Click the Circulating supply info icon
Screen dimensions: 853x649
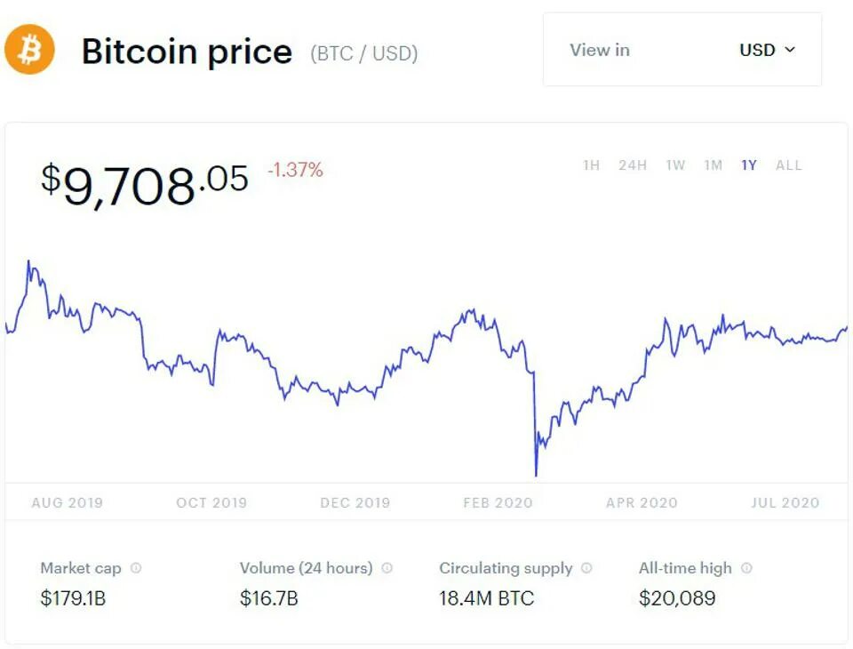point(586,568)
